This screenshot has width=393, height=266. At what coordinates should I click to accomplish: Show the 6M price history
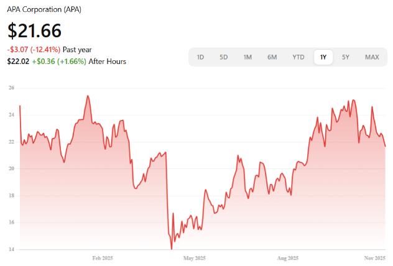(x=272, y=57)
